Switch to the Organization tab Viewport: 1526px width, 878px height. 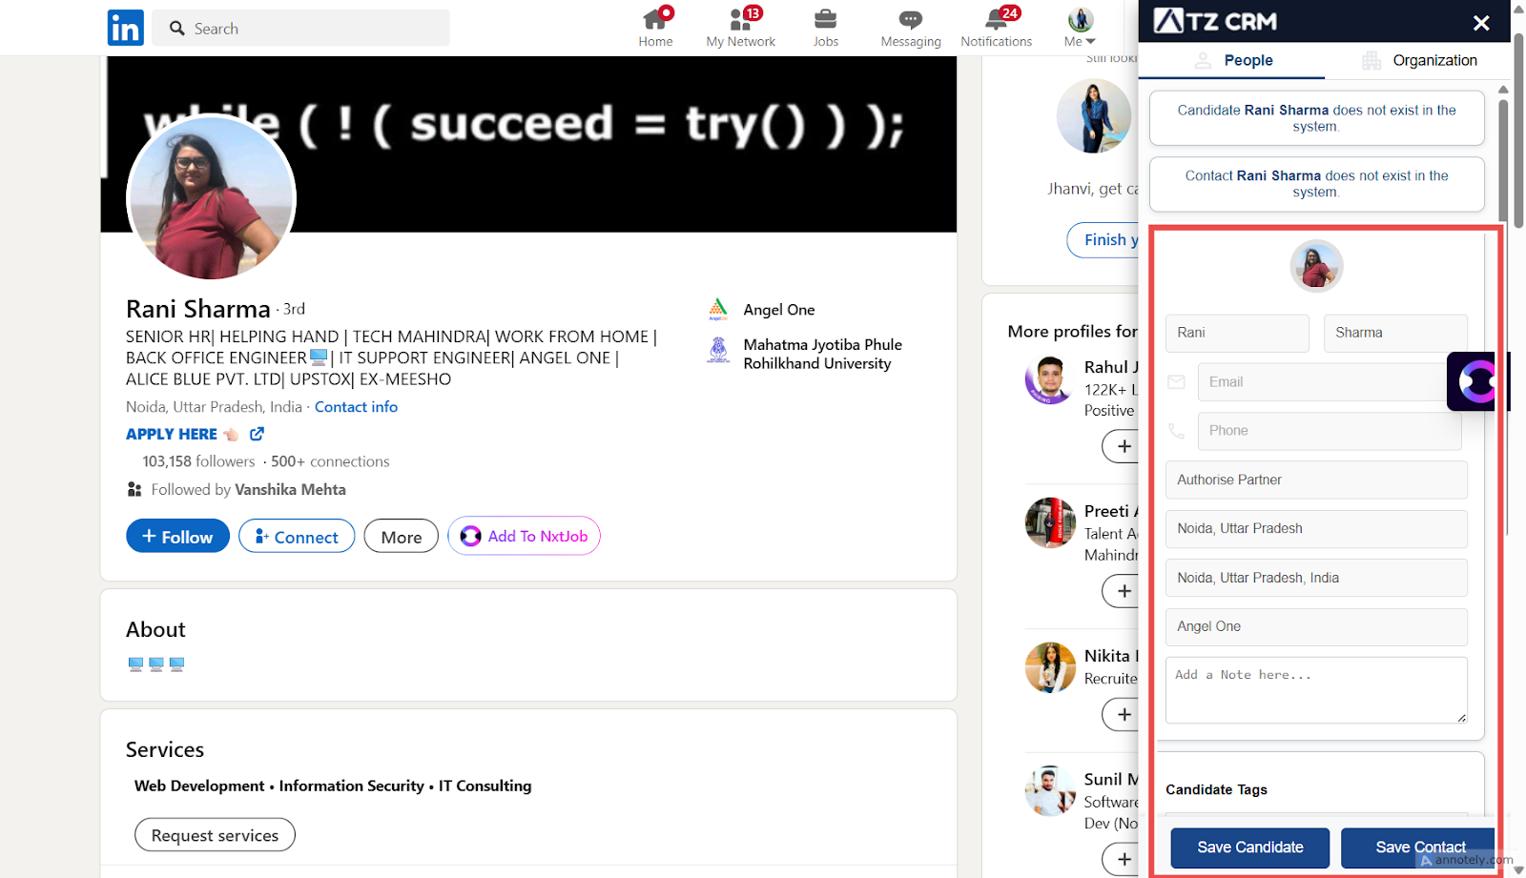tap(1418, 60)
